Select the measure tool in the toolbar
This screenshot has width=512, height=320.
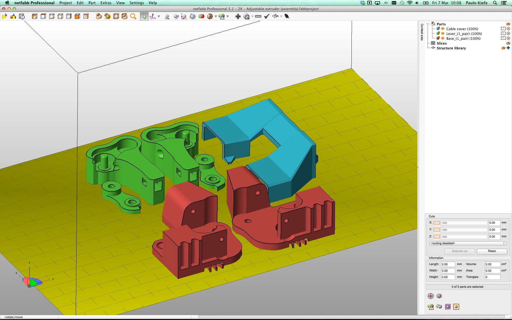point(258,16)
